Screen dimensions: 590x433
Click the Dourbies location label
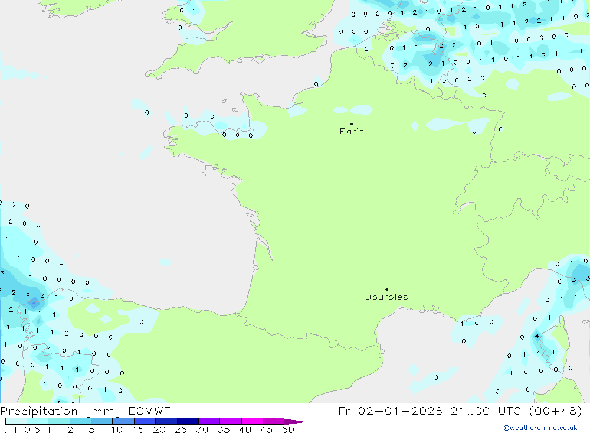386,297
